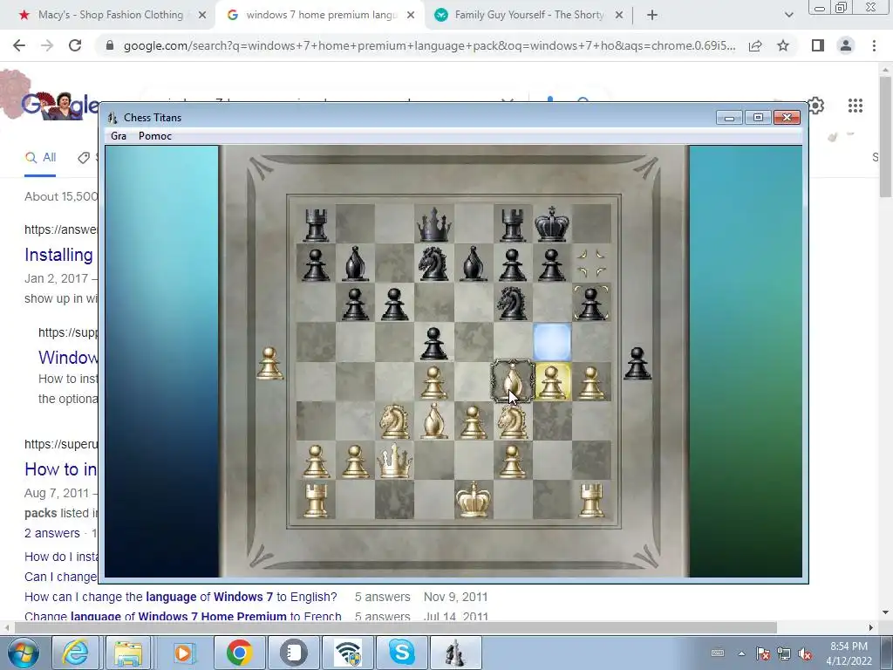Toggle Chrome side panel
The height and width of the screenshot is (670, 893).
point(818,45)
